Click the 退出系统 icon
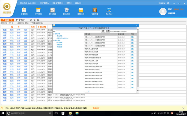187x116 pixels. pyautogui.click(x=109, y=11)
